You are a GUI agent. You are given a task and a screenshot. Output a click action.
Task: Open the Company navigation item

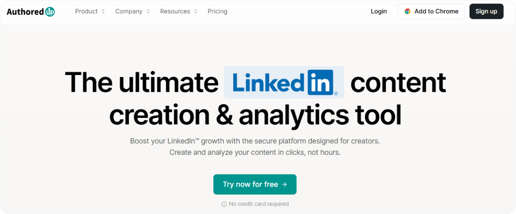[132, 12]
